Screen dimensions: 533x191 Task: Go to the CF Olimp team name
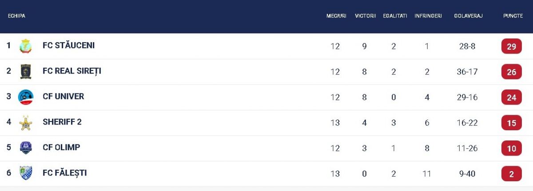point(61,148)
